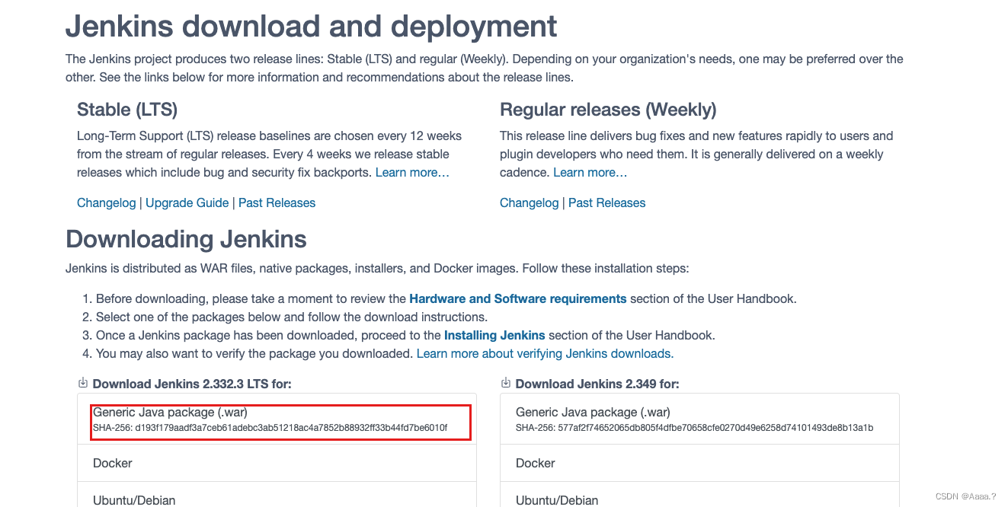Open the Weekly Changelog link
The image size is (1008, 507).
530,202
